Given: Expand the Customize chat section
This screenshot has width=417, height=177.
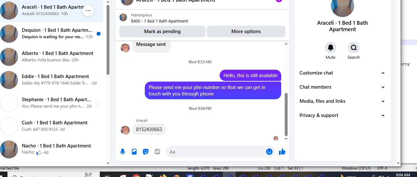Looking at the screenshot, I should coord(342,73).
